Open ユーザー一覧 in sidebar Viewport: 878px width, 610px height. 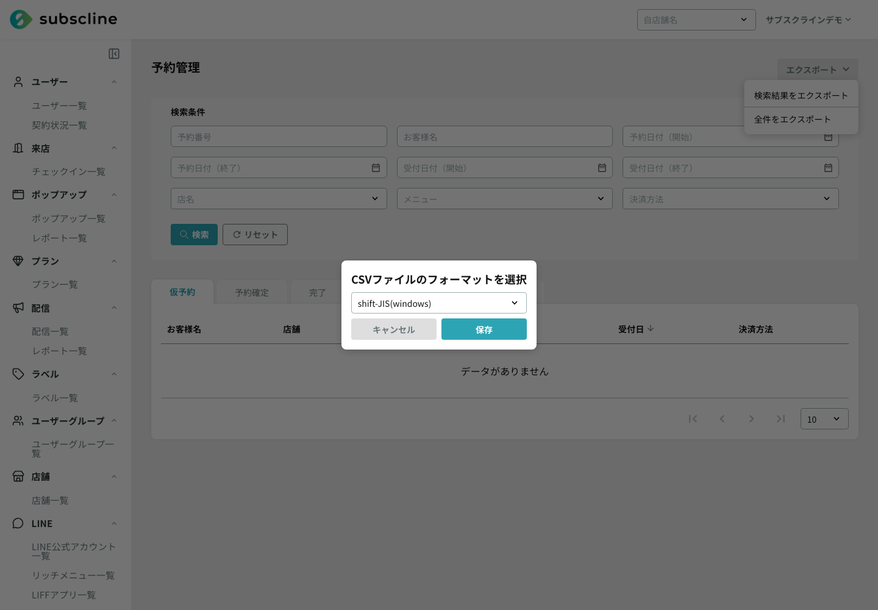pos(59,106)
